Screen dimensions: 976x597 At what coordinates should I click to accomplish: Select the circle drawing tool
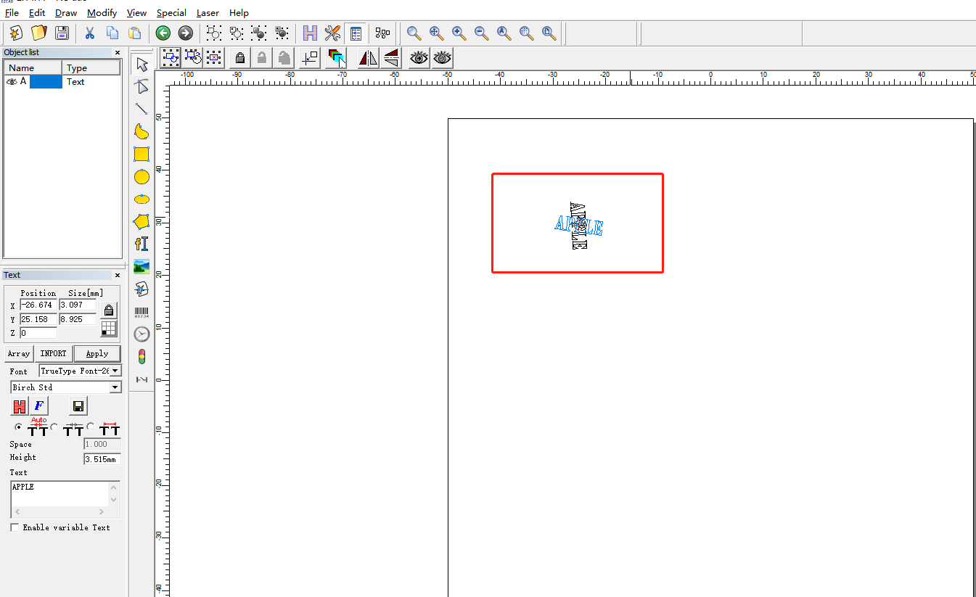[x=142, y=176]
